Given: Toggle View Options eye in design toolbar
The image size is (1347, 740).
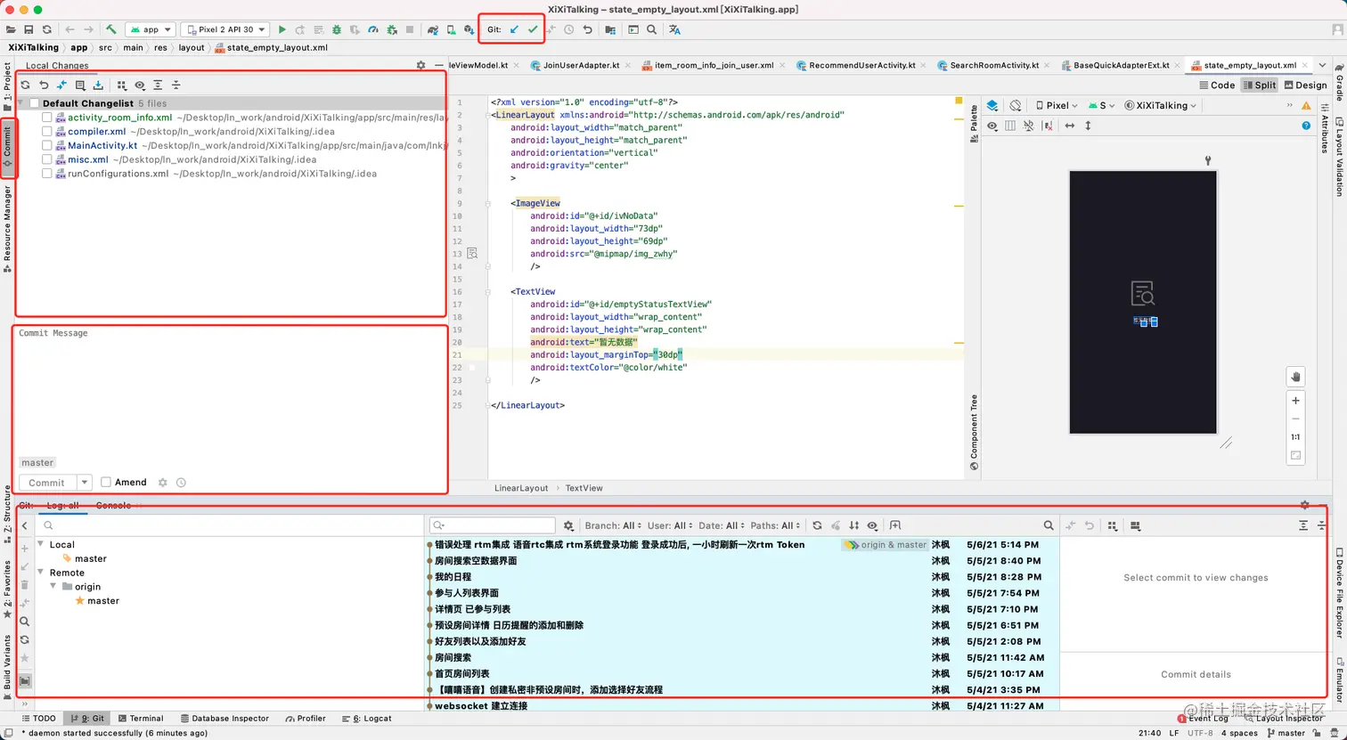Looking at the screenshot, I should tap(992, 126).
